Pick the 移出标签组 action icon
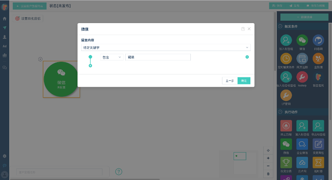Viewport: 332px width, 180px height. 318,125
